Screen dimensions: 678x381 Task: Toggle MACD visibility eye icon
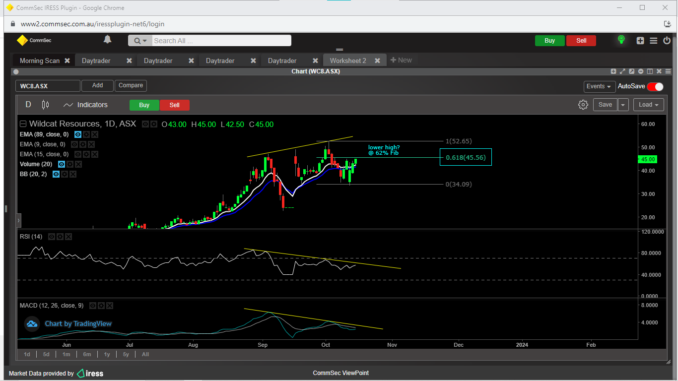click(93, 306)
